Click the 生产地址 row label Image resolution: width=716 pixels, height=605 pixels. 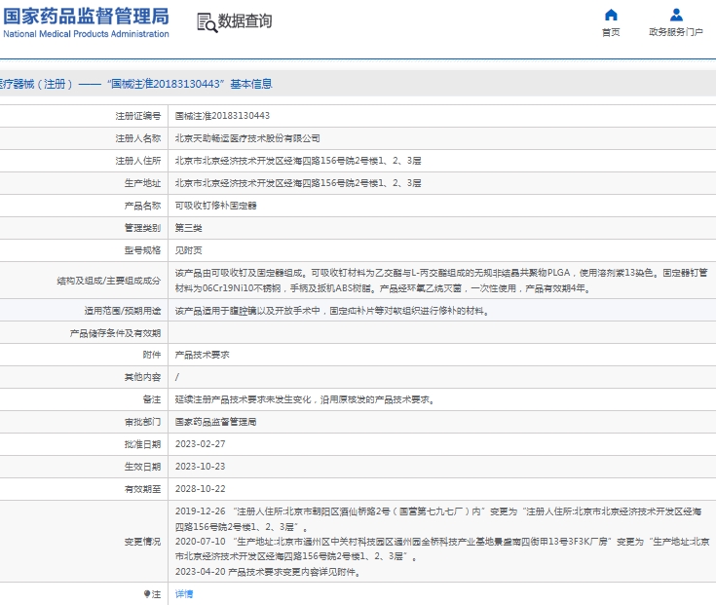pyautogui.click(x=142, y=183)
